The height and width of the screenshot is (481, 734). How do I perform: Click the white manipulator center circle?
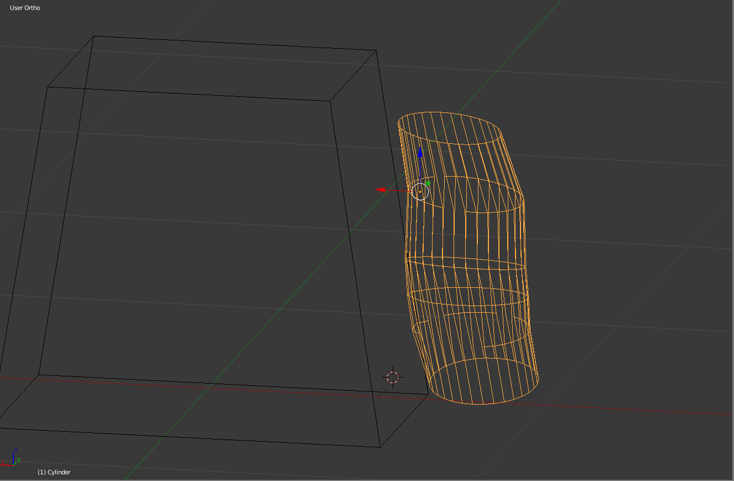pyautogui.click(x=420, y=192)
